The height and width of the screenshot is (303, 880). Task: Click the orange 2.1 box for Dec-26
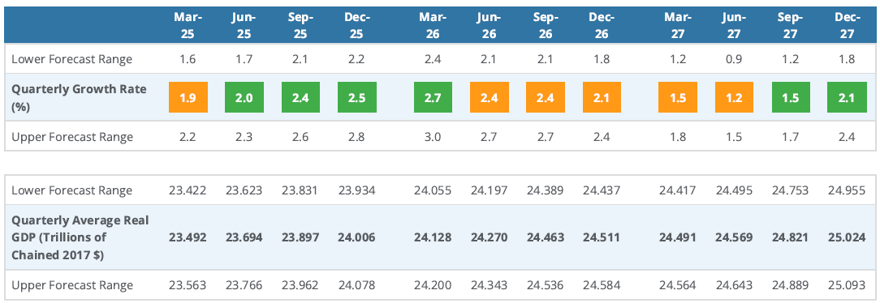[602, 97]
